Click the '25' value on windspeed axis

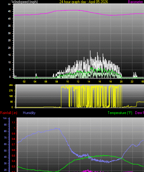click(x=9, y=41)
